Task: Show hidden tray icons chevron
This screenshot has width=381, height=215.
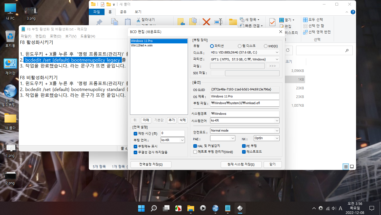Action: coord(314,208)
